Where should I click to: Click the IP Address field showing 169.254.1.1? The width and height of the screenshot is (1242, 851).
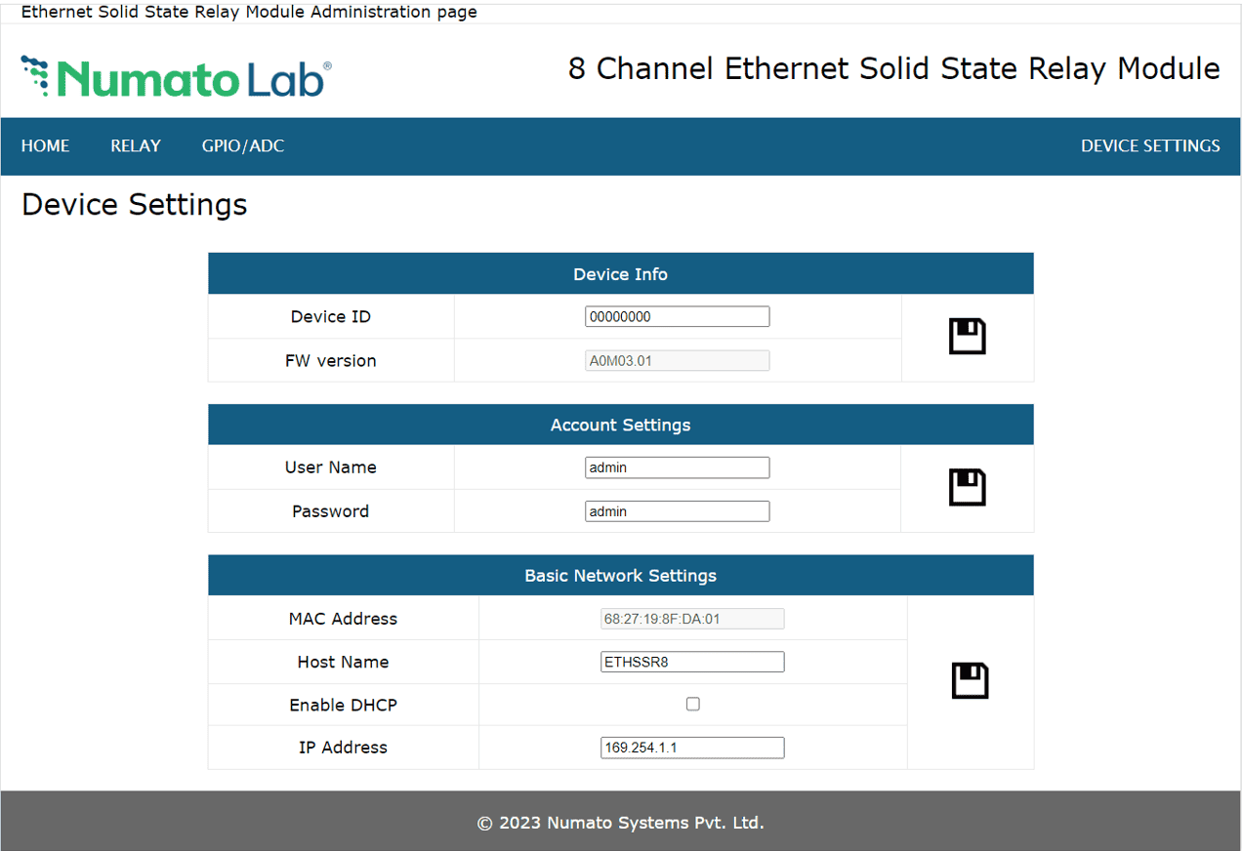pyautogui.click(x=692, y=748)
